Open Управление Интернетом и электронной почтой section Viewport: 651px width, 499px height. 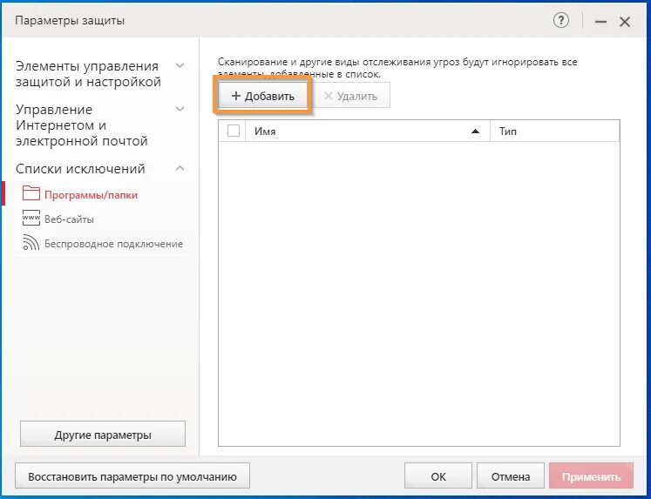[81, 125]
